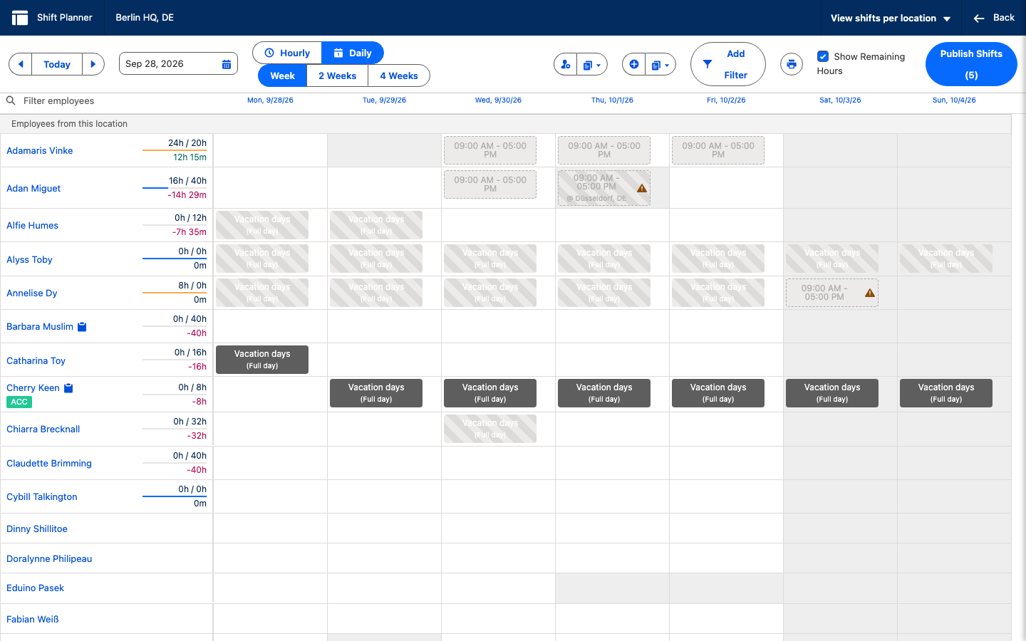Click Chiarra Brecknall's Wednesday Vacation days block

click(x=490, y=429)
